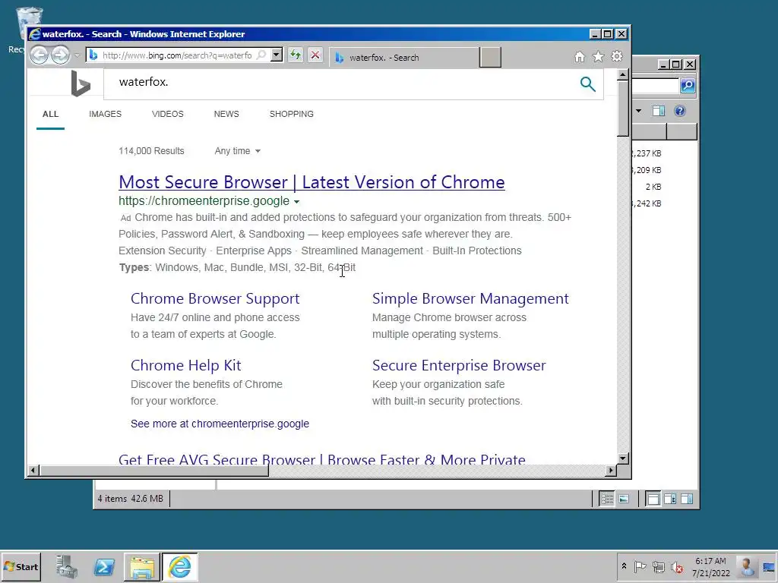Switch to the VIDEOS tab

coord(168,114)
